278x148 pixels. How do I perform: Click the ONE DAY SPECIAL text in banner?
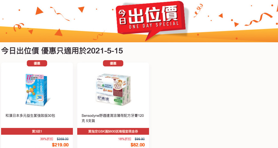(x=154, y=25)
